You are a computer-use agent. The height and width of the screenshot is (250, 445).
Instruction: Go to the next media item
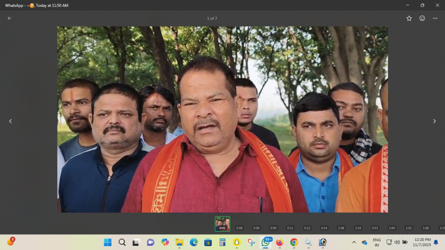click(x=434, y=121)
